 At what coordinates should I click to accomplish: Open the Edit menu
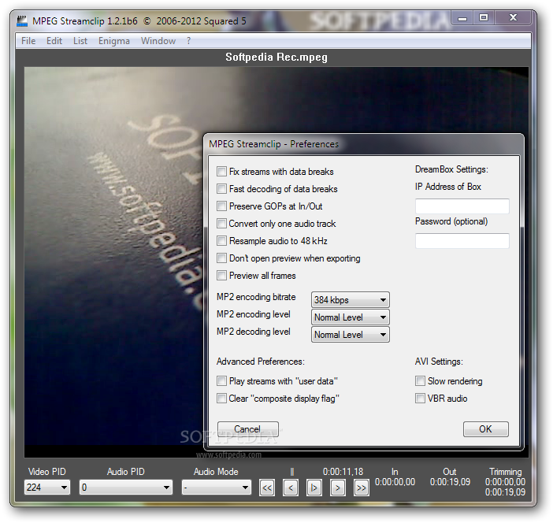coord(54,41)
